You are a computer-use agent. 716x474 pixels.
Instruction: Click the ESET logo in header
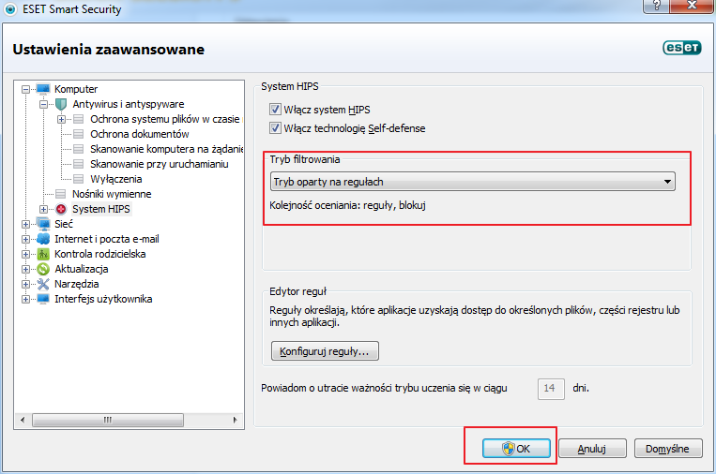pyautogui.click(x=682, y=48)
